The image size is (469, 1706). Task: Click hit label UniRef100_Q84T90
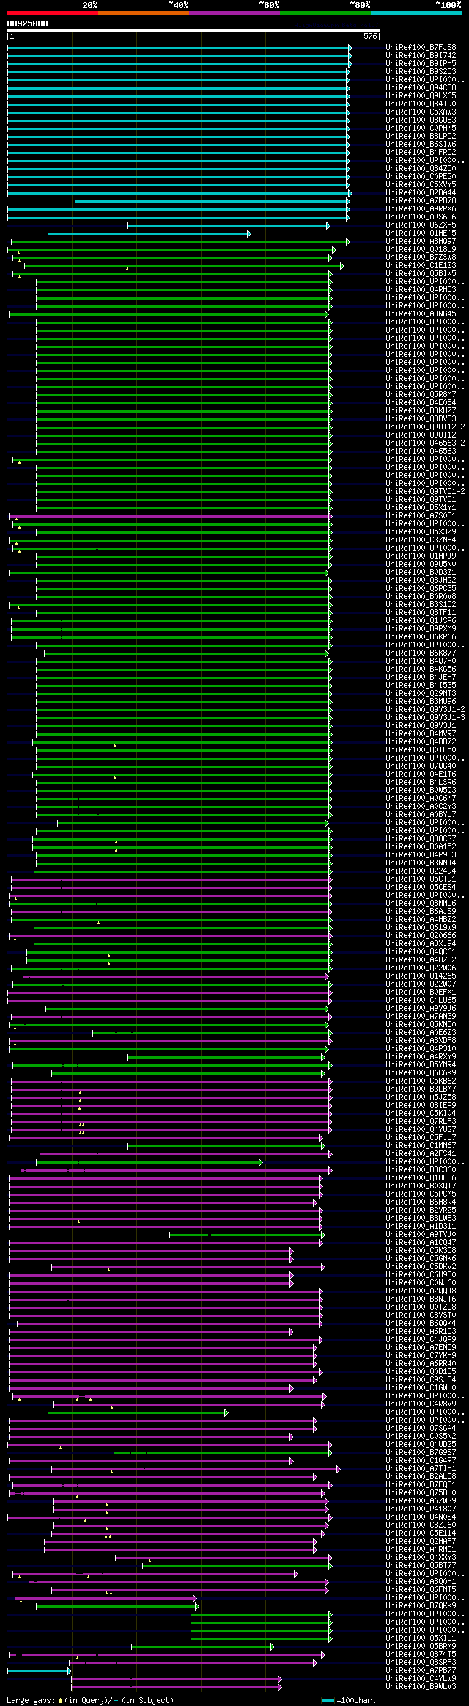click(421, 104)
